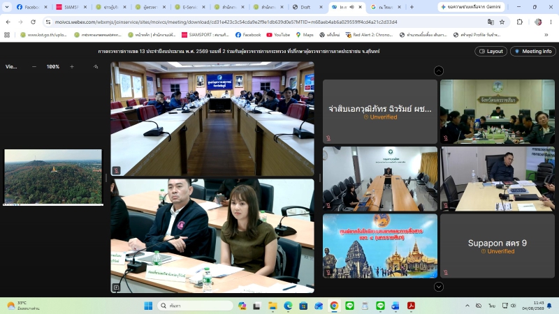This screenshot has width=559, height=314.
Task: Switch to the Facebook browser tab
Action: (32, 7)
